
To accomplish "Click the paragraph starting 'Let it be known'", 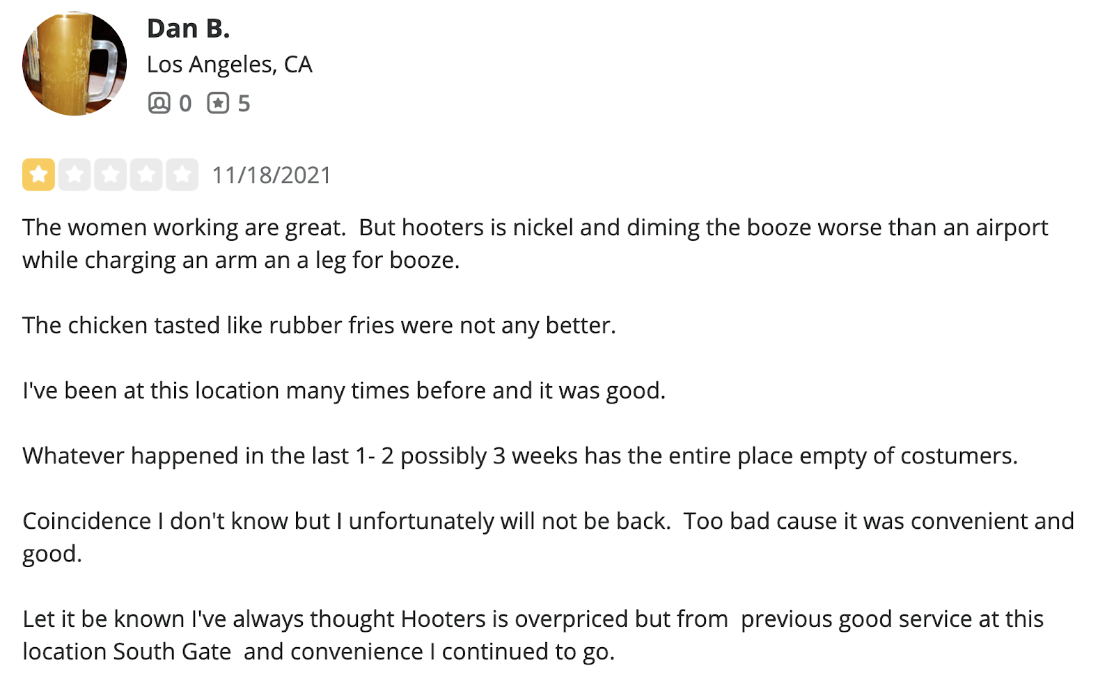I will point(533,635).
